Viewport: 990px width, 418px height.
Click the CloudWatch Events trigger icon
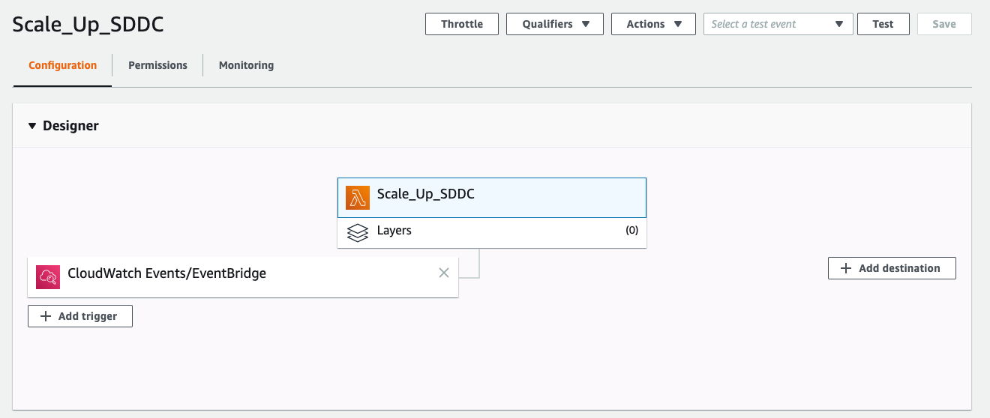tap(48, 276)
